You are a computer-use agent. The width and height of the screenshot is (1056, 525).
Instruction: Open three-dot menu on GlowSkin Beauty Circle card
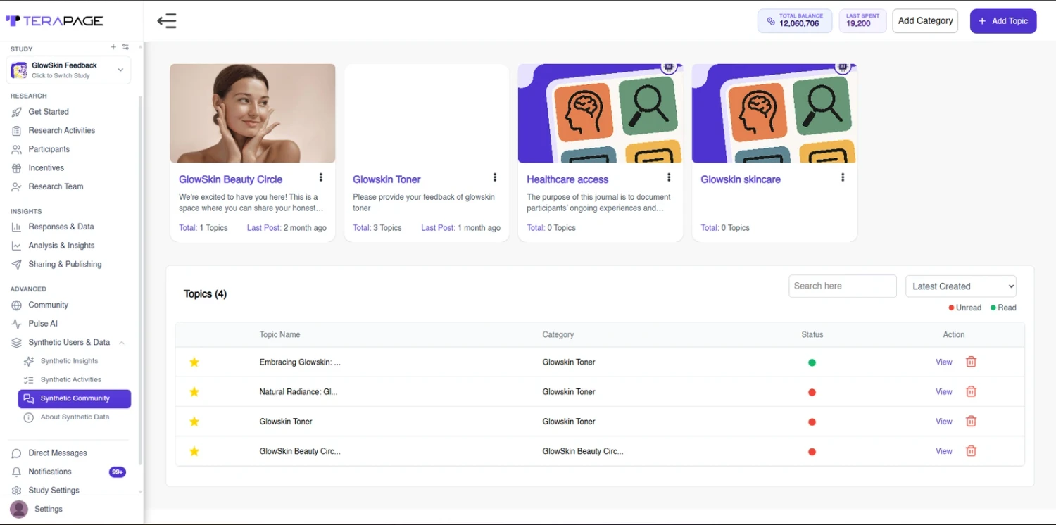[x=321, y=177]
